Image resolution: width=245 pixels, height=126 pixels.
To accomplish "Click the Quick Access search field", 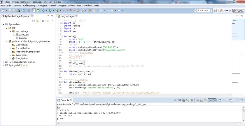I will pyautogui.click(x=202, y=10).
